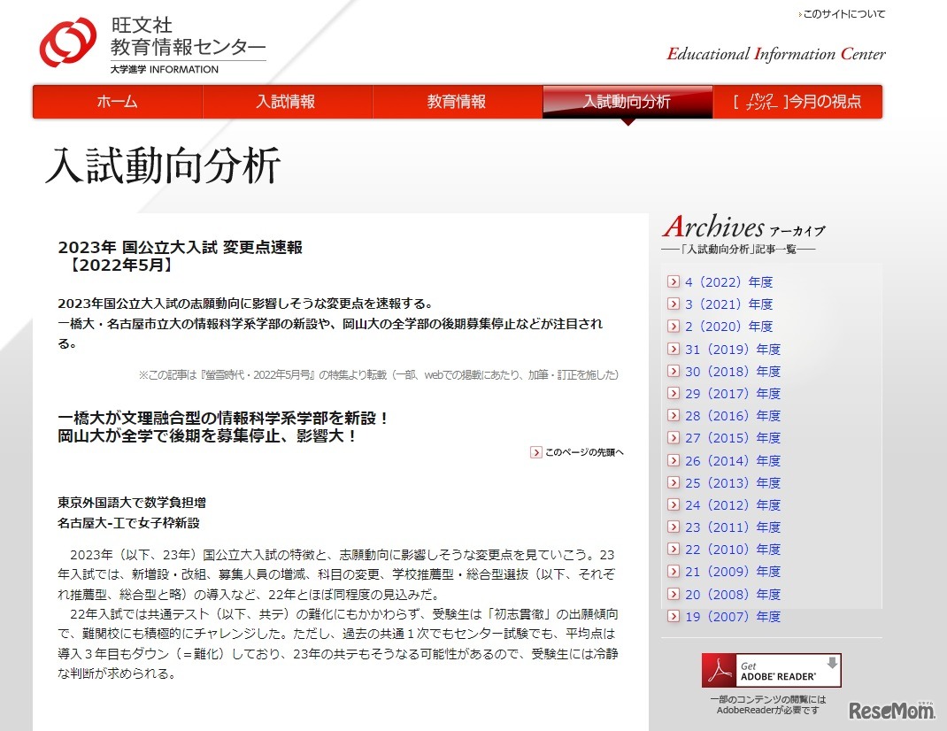Image resolution: width=947 pixels, height=731 pixels.
Task: Click the arrow icon beside 31 (2019) 年度
Action: click(674, 349)
